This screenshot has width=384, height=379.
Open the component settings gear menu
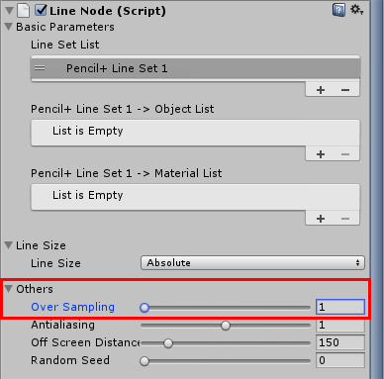[x=356, y=10]
